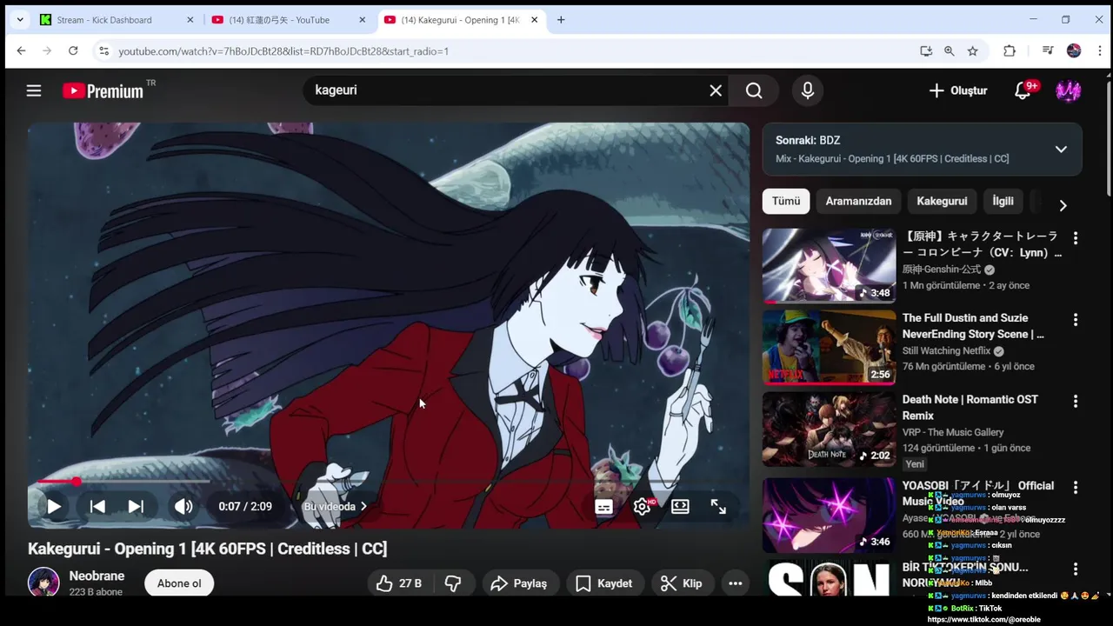The width and height of the screenshot is (1113, 626).
Task: Subscribe with Abone ol button
Action: pos(179,583)
